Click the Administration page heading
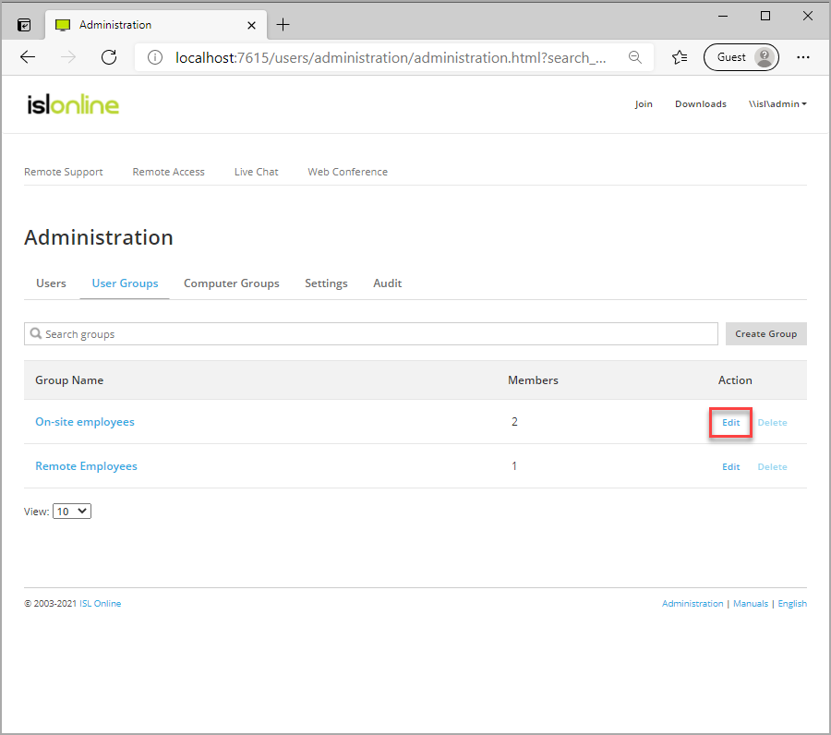Screen dimensions: 831x735 pos(99,237)
